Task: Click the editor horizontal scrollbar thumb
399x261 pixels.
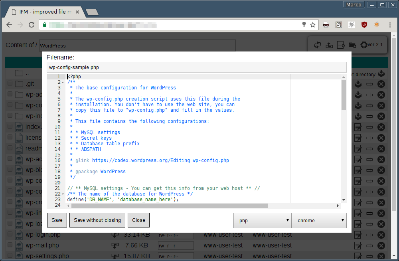Action: point(169,206)
